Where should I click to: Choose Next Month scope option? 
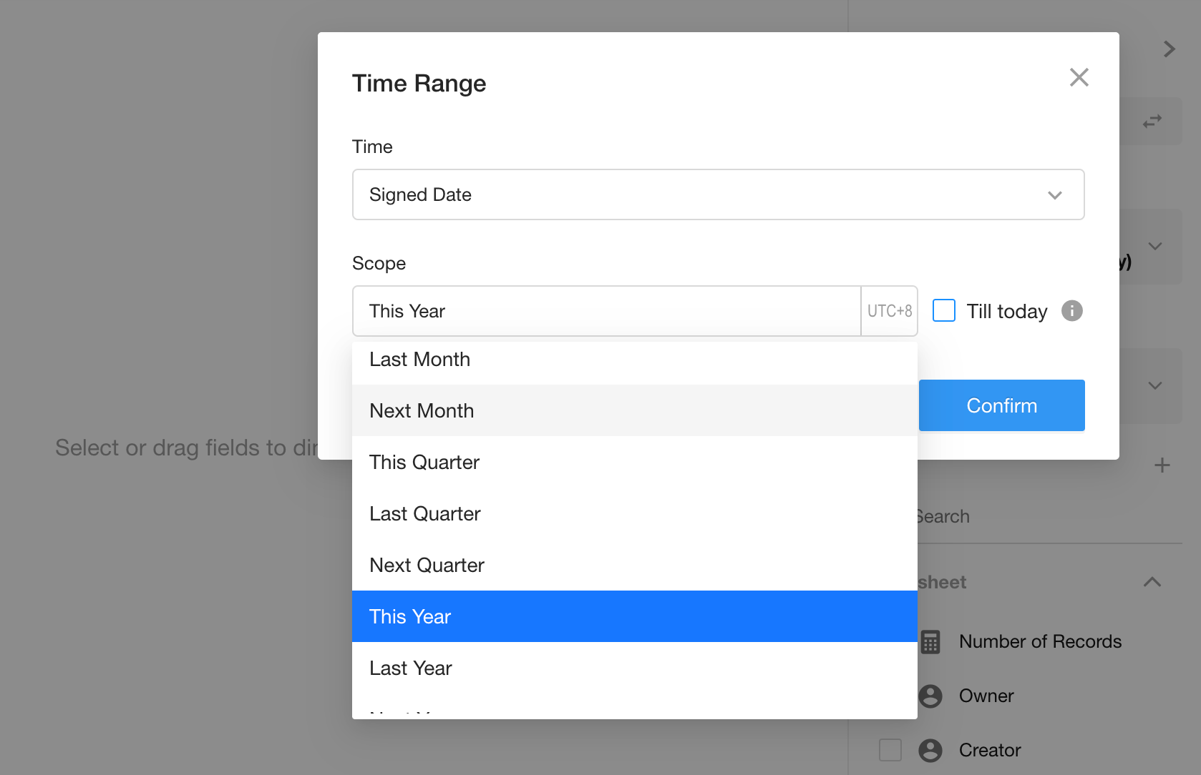[x=422, y=411]
